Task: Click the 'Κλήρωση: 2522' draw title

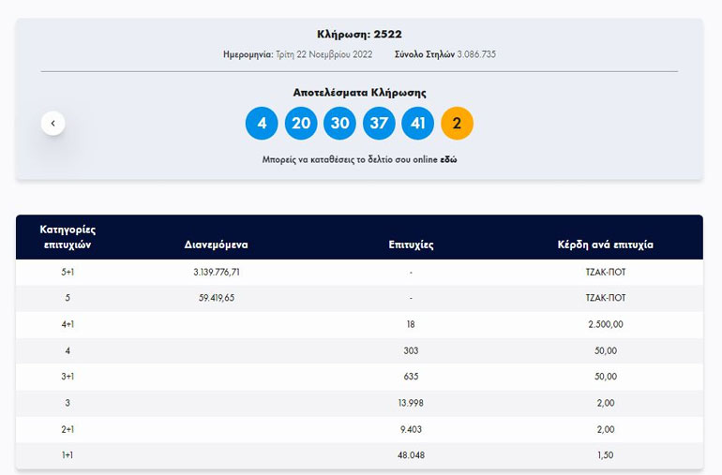Action: tap(359, 35)
